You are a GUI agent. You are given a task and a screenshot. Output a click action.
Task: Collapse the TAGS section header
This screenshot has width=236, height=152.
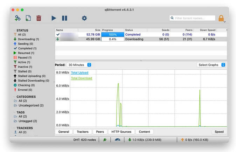point(20,112)
